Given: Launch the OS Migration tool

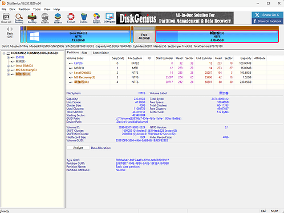Looking at the screenshot, I should click(109, 18).
